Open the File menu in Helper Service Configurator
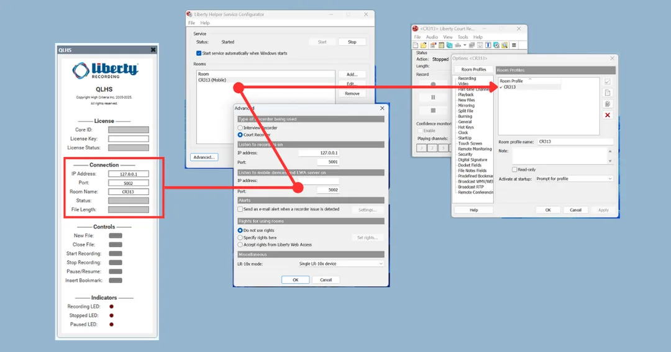This screenshot has height=352, width=671. coord(191,23)
